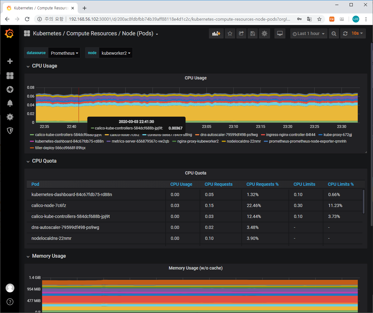Open the 10s refresh interval dropdown
The height and width of the screenshot is (313, 373).
(x=357, y=34)
